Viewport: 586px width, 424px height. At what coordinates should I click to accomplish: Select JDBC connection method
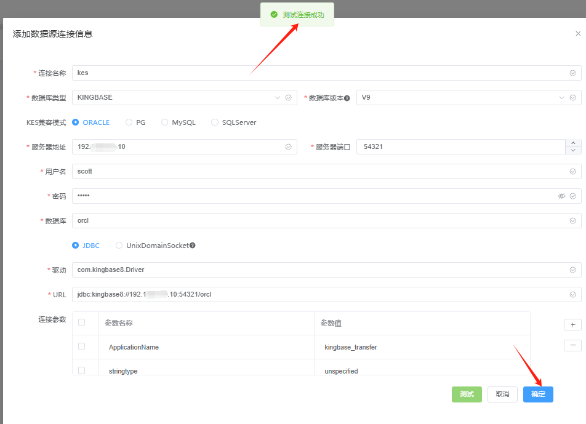pyautogui.click(x=86, y=246)
